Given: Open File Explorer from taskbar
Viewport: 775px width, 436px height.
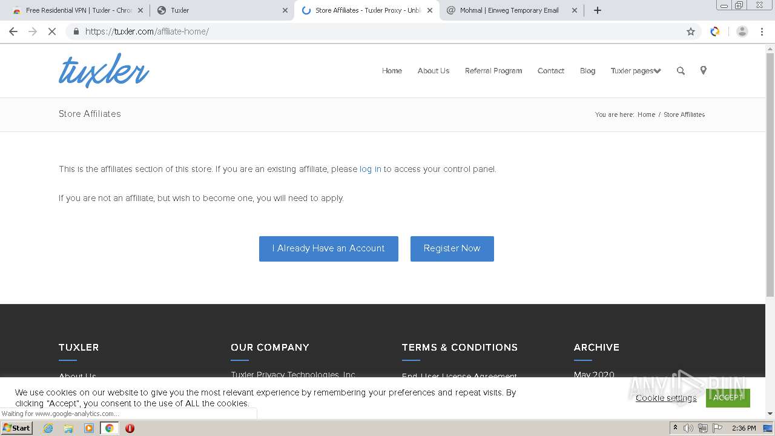Looking at the screenshot, I should click(68, 428).
